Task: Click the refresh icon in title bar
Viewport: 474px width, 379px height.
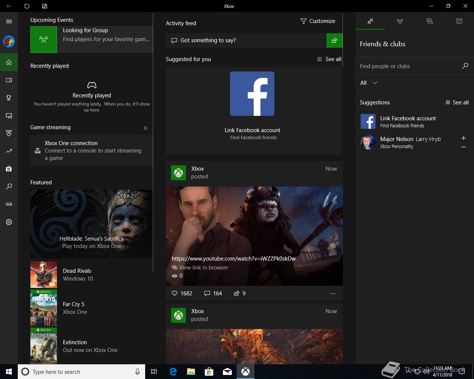Action: pyautogui.click(x=27, y=6)
